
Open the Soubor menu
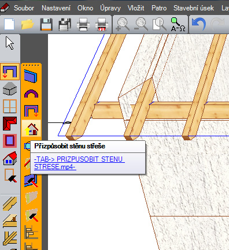coord(24,8)
